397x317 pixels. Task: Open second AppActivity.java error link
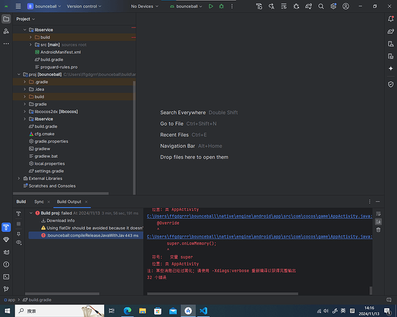click(260, 236)
